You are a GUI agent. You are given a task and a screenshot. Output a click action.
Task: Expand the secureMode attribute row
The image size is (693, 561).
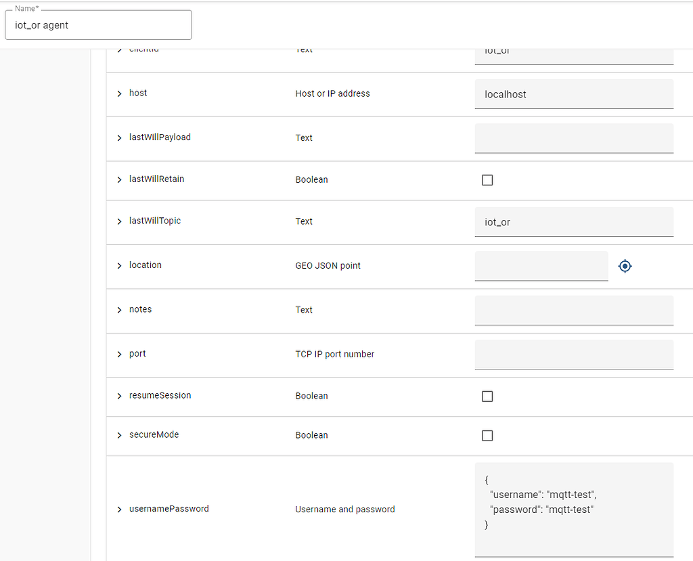(x=119, y=435)
